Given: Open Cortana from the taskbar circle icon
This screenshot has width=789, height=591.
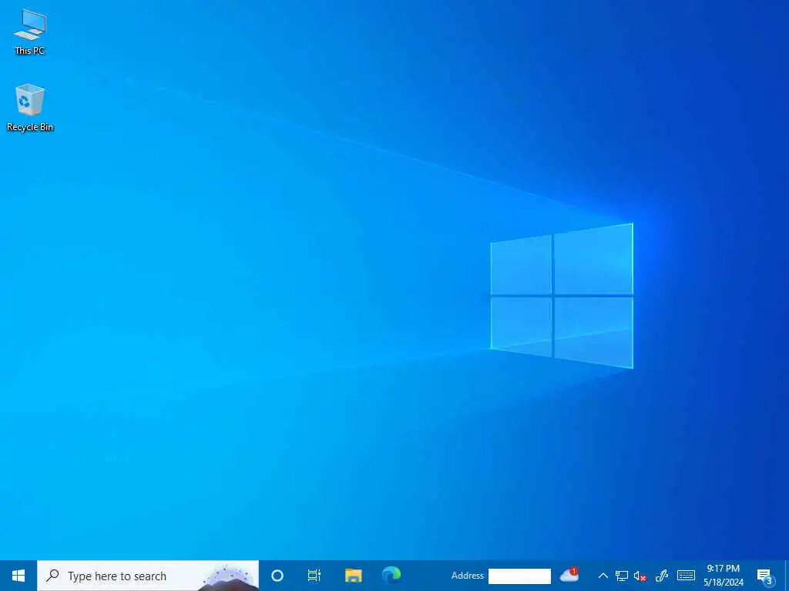Looking at the screenshot, I should pyautogui.click(x=277, y=576).
